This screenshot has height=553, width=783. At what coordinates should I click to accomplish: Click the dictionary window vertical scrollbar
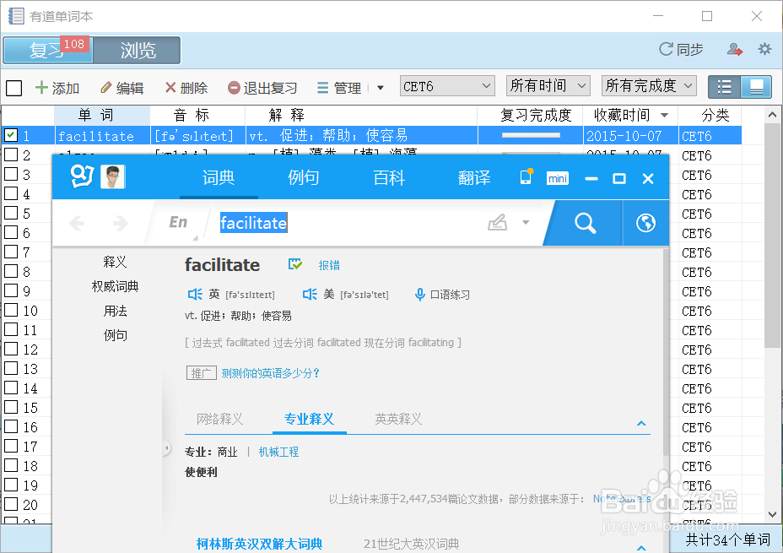(666, 352)
